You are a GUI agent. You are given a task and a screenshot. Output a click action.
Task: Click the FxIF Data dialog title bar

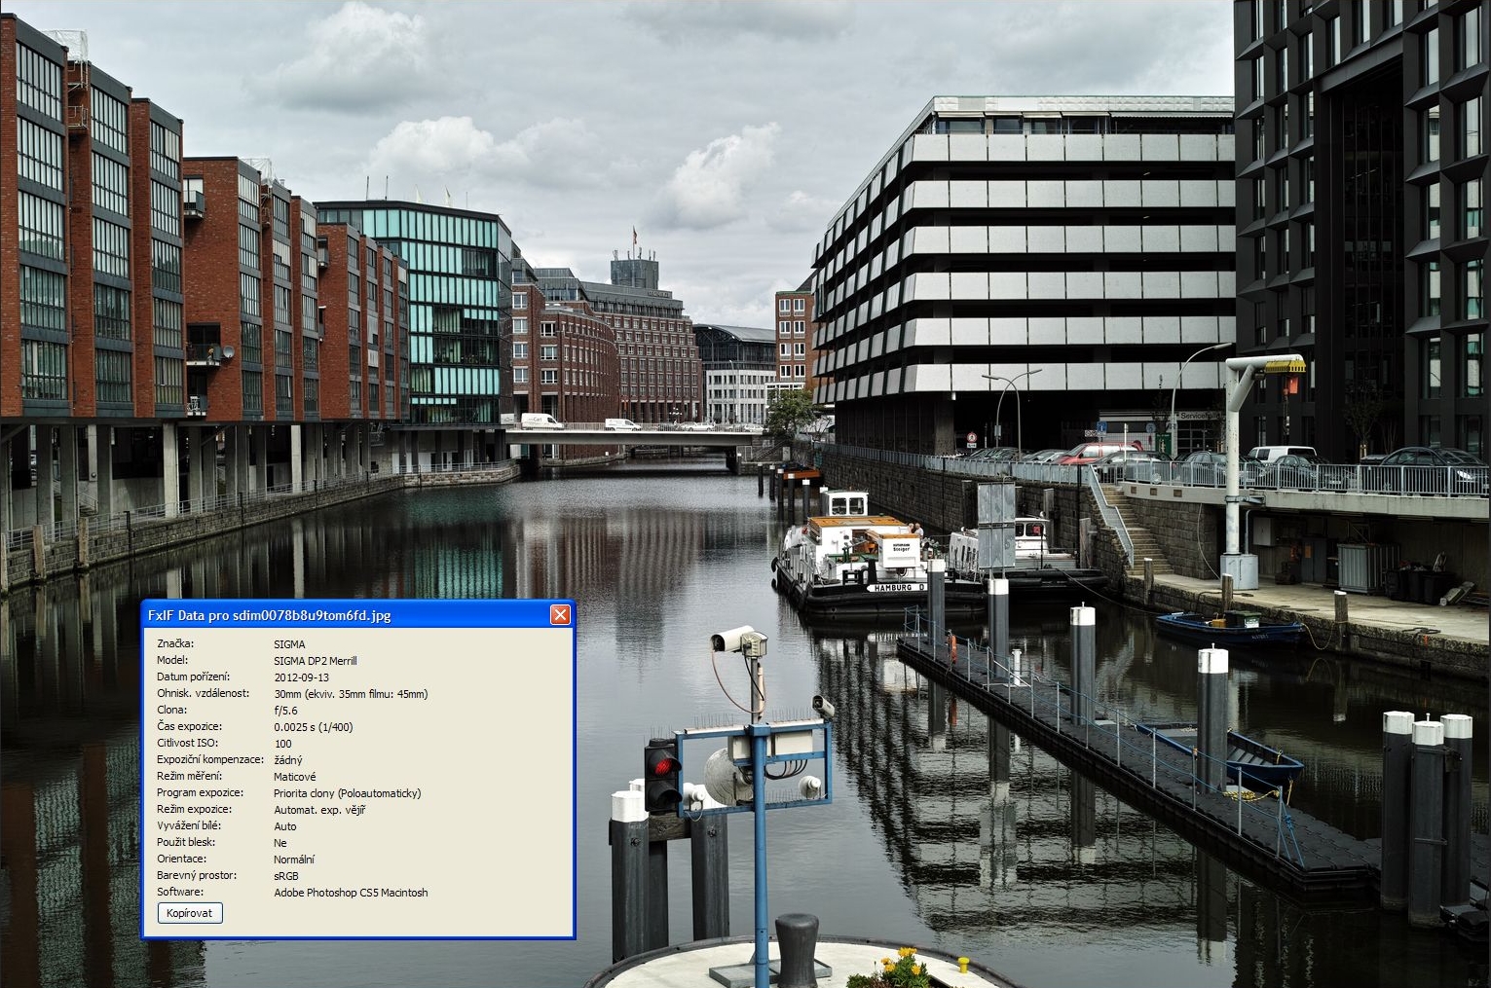[341, 615]
